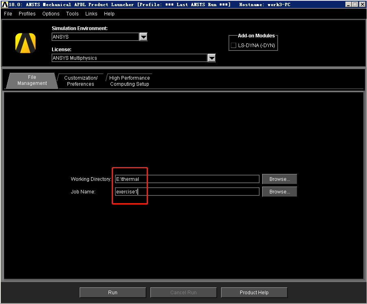Expand the License dropdown arrow

click(x=212, y=58)
